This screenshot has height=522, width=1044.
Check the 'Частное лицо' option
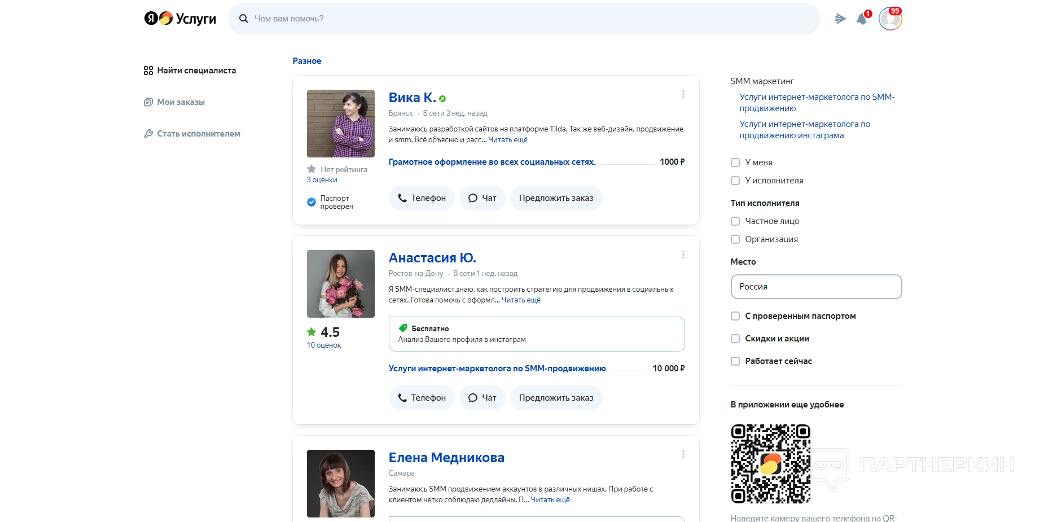point(735,221)
